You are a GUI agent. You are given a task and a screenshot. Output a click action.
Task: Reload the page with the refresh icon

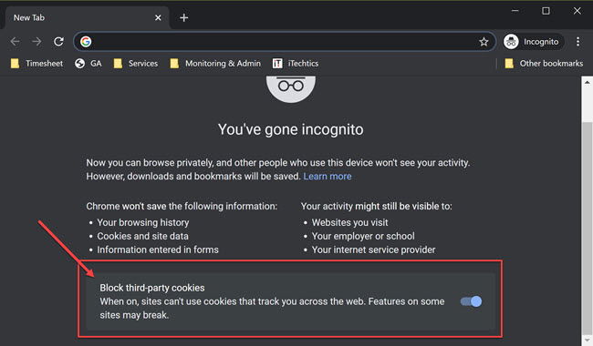coord(58,42)
